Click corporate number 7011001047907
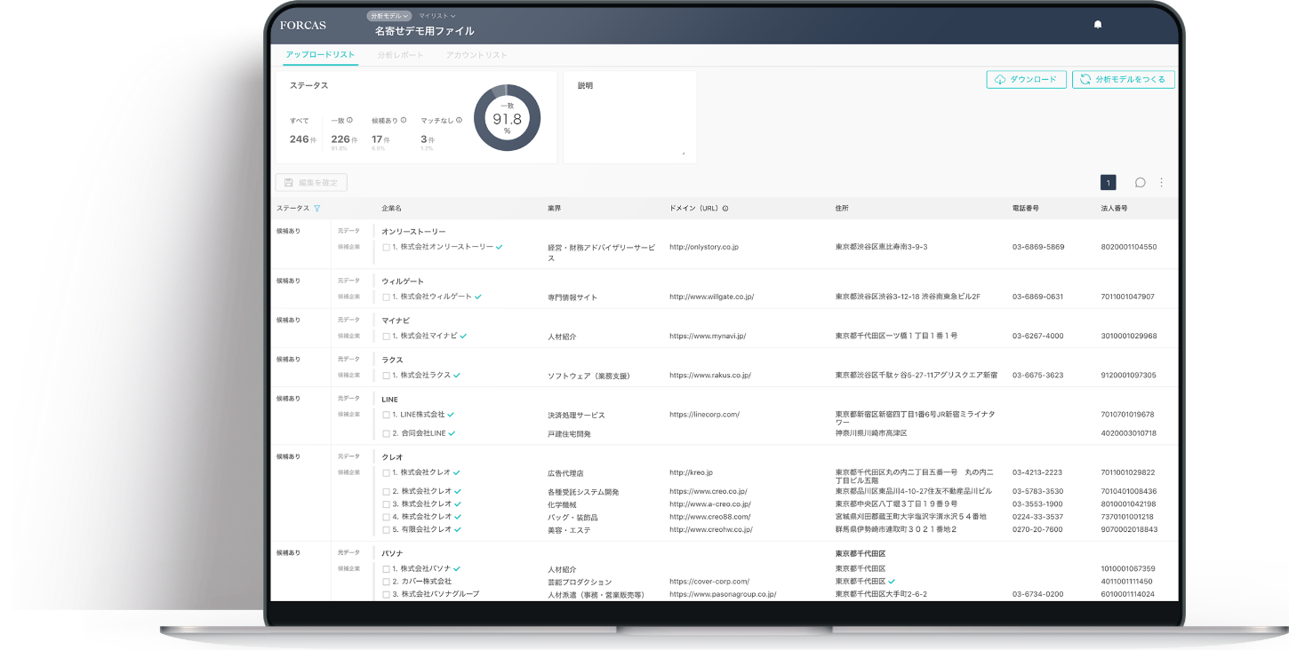The height and width of the screenshot is (650, 1289). [1128, 297]
